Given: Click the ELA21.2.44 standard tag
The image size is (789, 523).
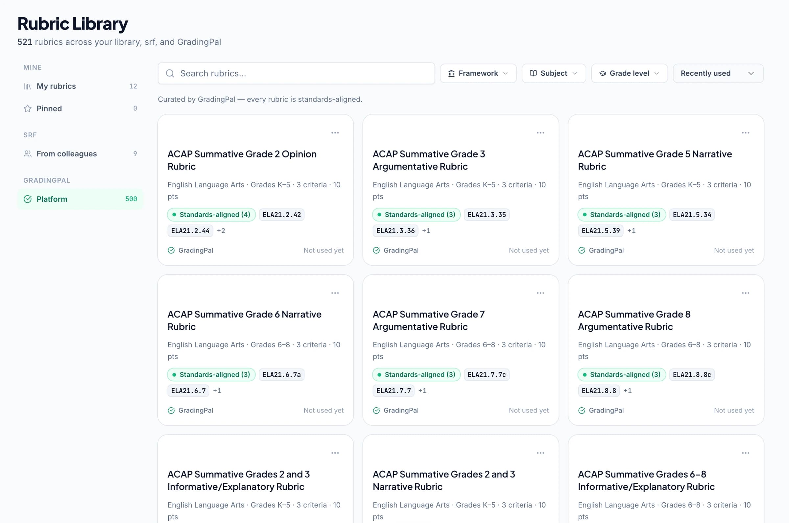Looking at the screenshot, I should (190, 230).
